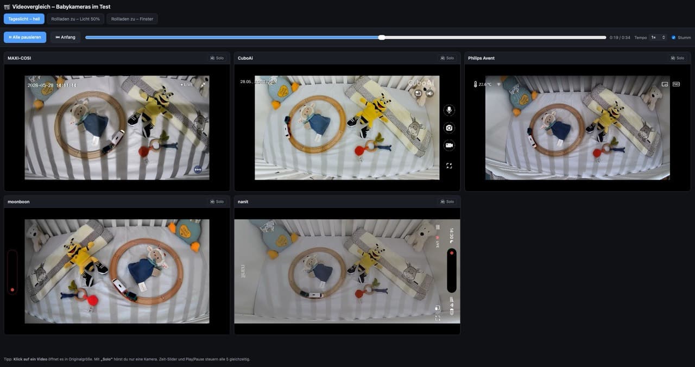Click the nanit panel title
Image resolution: width=695 pixels, height=367 pixels.
tap(243, 201)
